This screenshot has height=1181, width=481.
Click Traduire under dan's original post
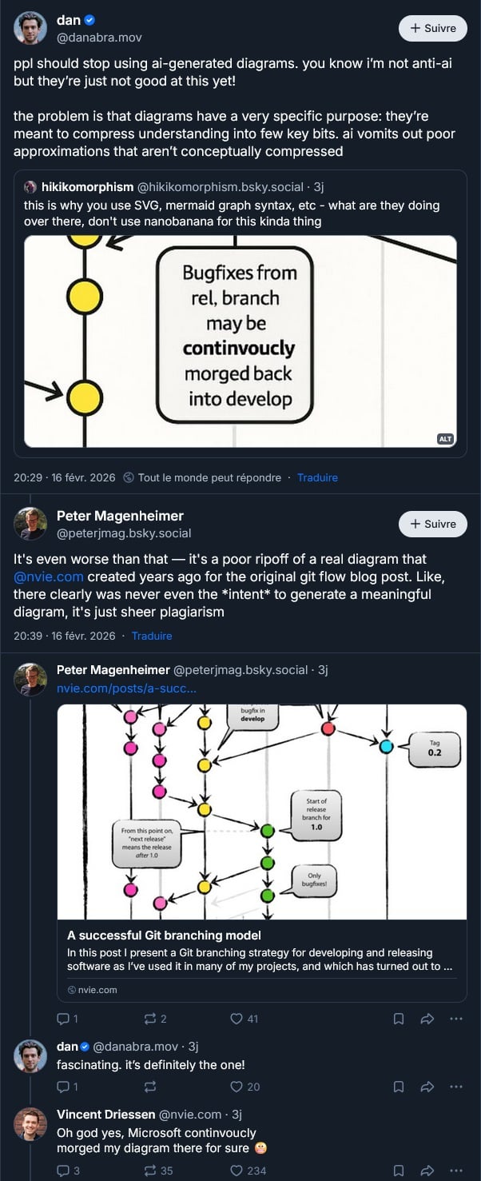pyautogui.click(x=317, y=477)
